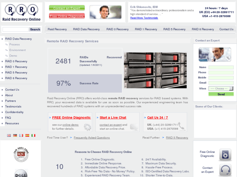This screenshot has width=237, height=177.
Task: Click the search input field
Action: [15, 29]
